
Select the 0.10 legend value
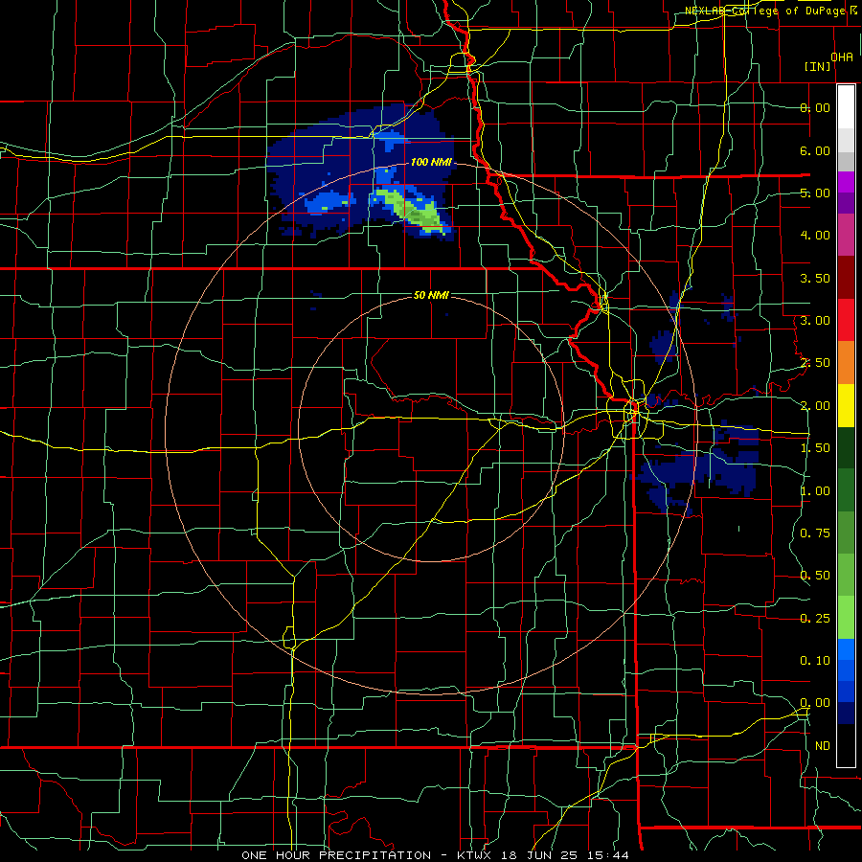tap(815, 661)
